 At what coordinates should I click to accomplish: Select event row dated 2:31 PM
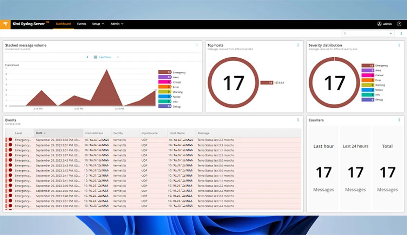tap(153, 201)
